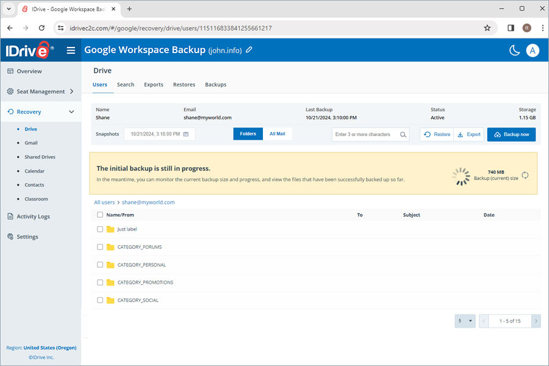Image resolution: width=549 pixels, height=366 pixels.
Task: Open the Restores tab
Action: pos(184,84)
